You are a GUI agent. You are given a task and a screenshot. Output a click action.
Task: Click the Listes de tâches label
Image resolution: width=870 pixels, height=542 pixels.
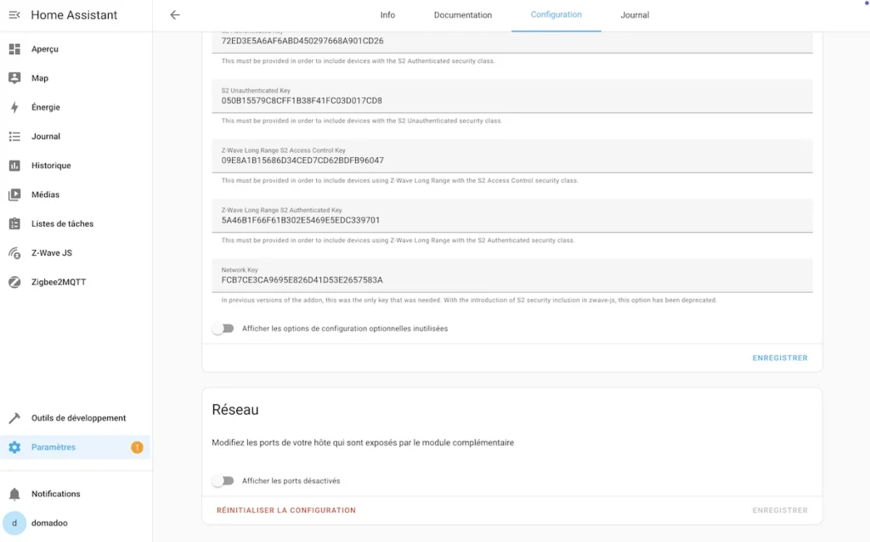pyautogui.click(x=62, y=223)
